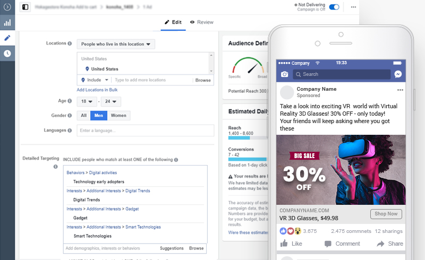Open the bar chart icon in left sidebar

(x=7, y=22)
